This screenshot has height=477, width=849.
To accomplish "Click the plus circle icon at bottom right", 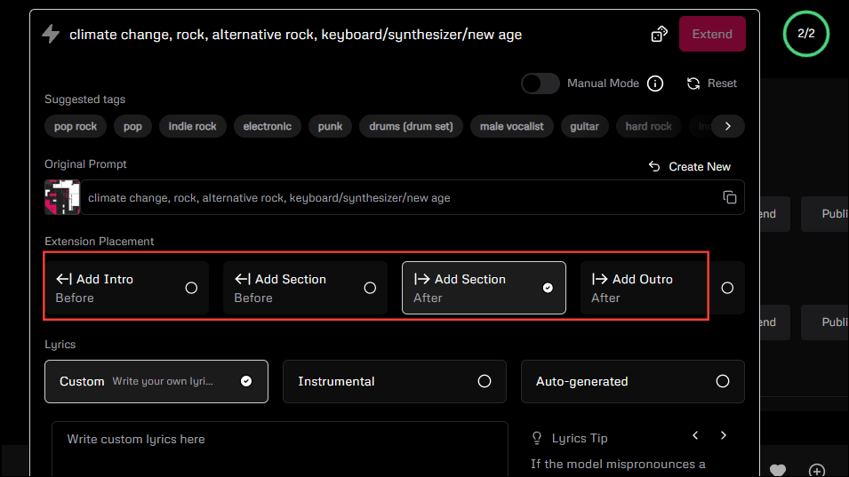I will tap(817, 471).
